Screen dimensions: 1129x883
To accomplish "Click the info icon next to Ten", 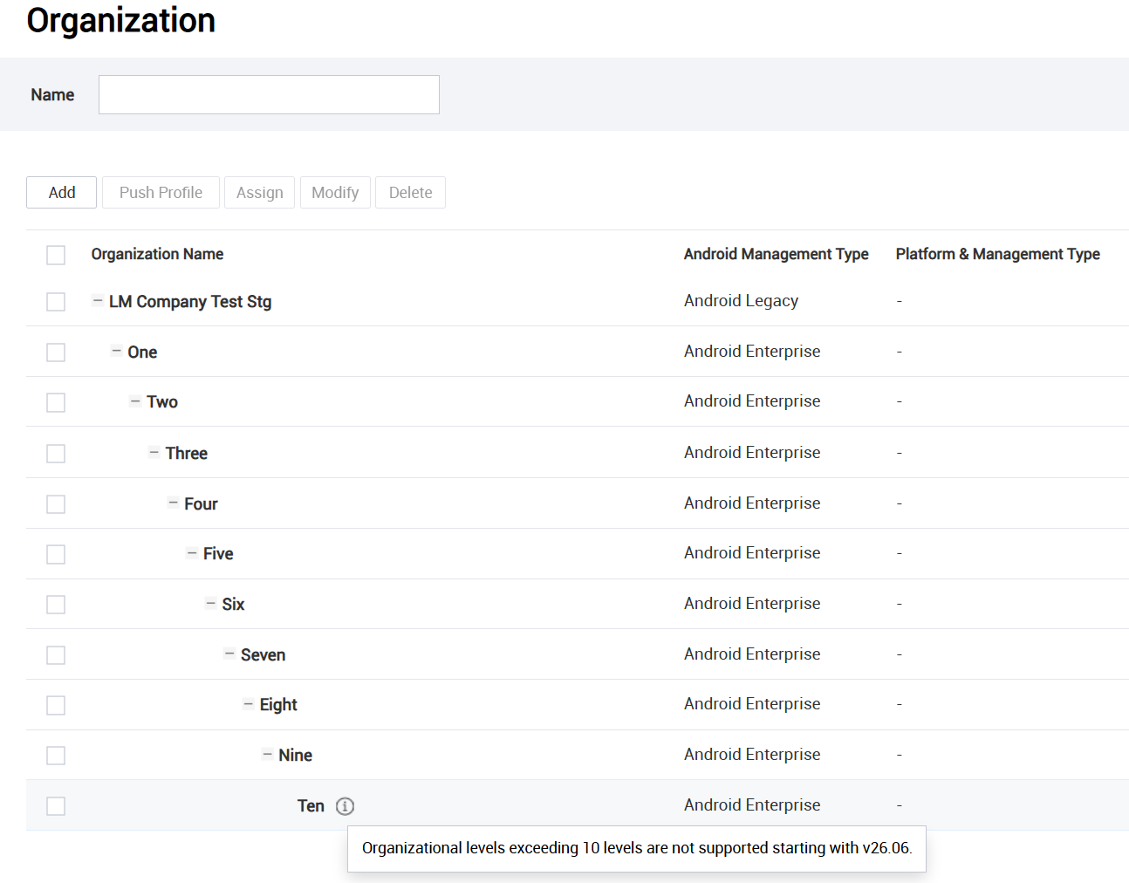I will (x=345, y=806).
